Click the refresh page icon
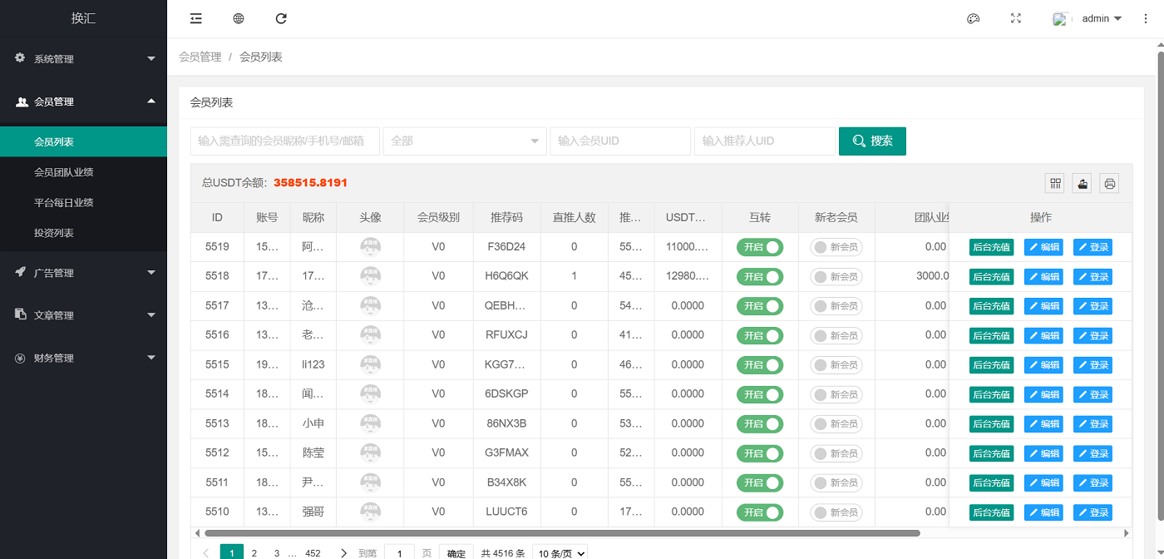Viewport: 1164px width, 559px height. click(281, 18)
